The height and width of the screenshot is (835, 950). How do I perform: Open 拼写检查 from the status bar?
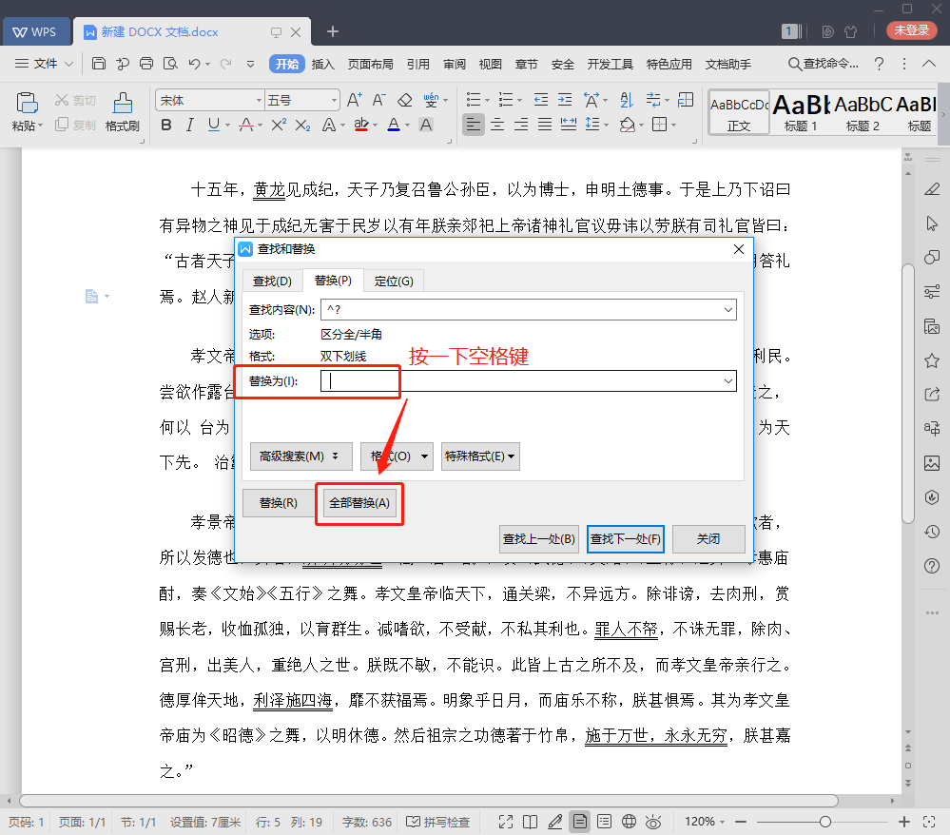pos(438,821)
